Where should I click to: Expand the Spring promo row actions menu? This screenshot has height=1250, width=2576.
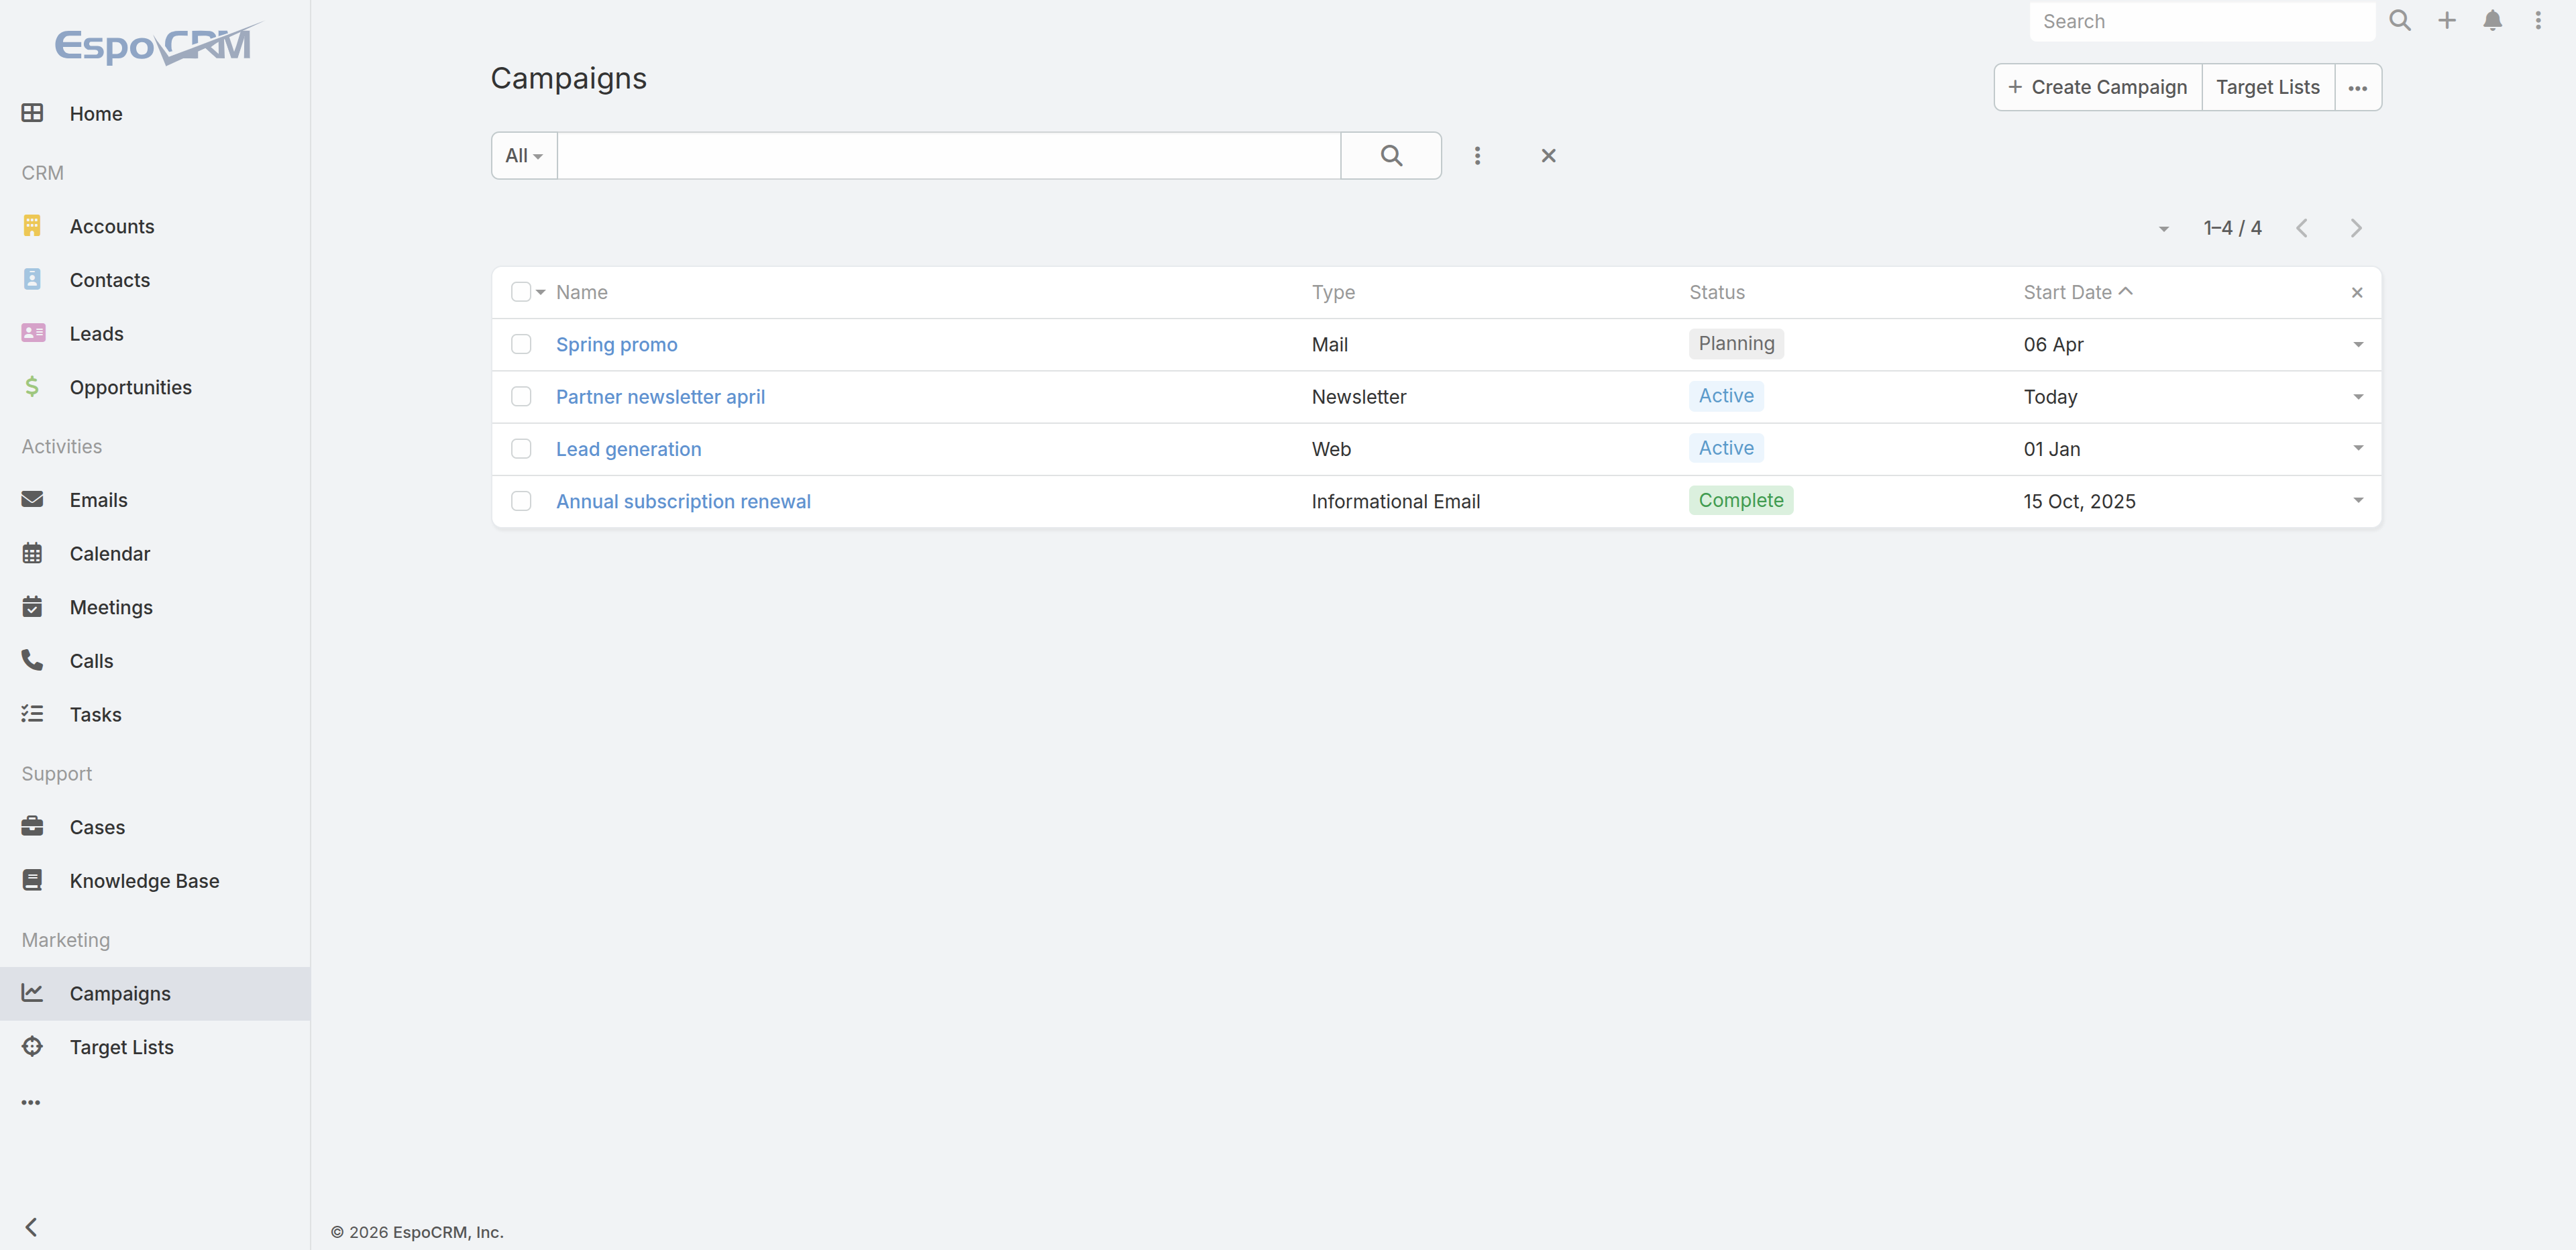(x=2357, y=344)
